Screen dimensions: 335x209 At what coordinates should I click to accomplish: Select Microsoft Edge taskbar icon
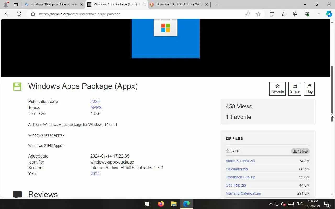pyautogui.click(x=187, y=204)
